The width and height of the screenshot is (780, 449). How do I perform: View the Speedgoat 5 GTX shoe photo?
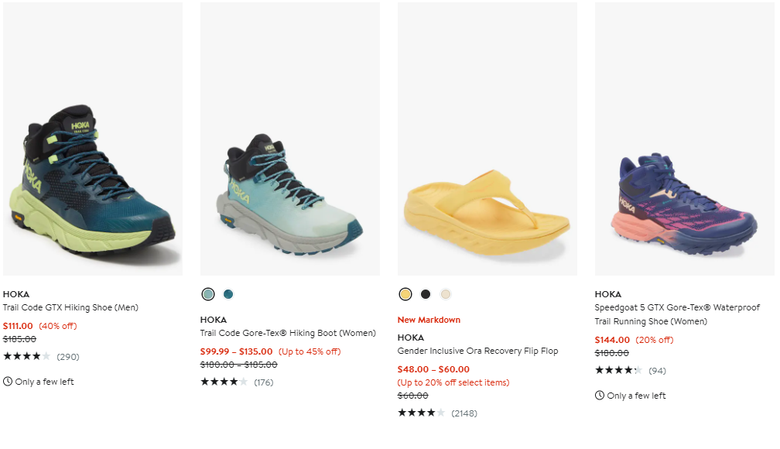tap(685, 139)
